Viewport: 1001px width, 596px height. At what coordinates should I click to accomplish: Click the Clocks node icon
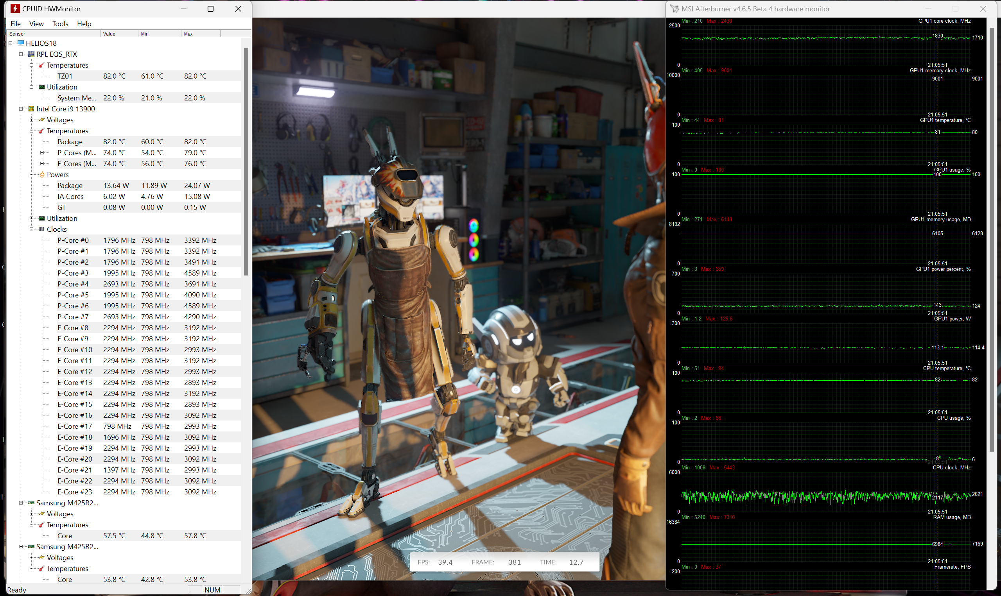[42, 229]
